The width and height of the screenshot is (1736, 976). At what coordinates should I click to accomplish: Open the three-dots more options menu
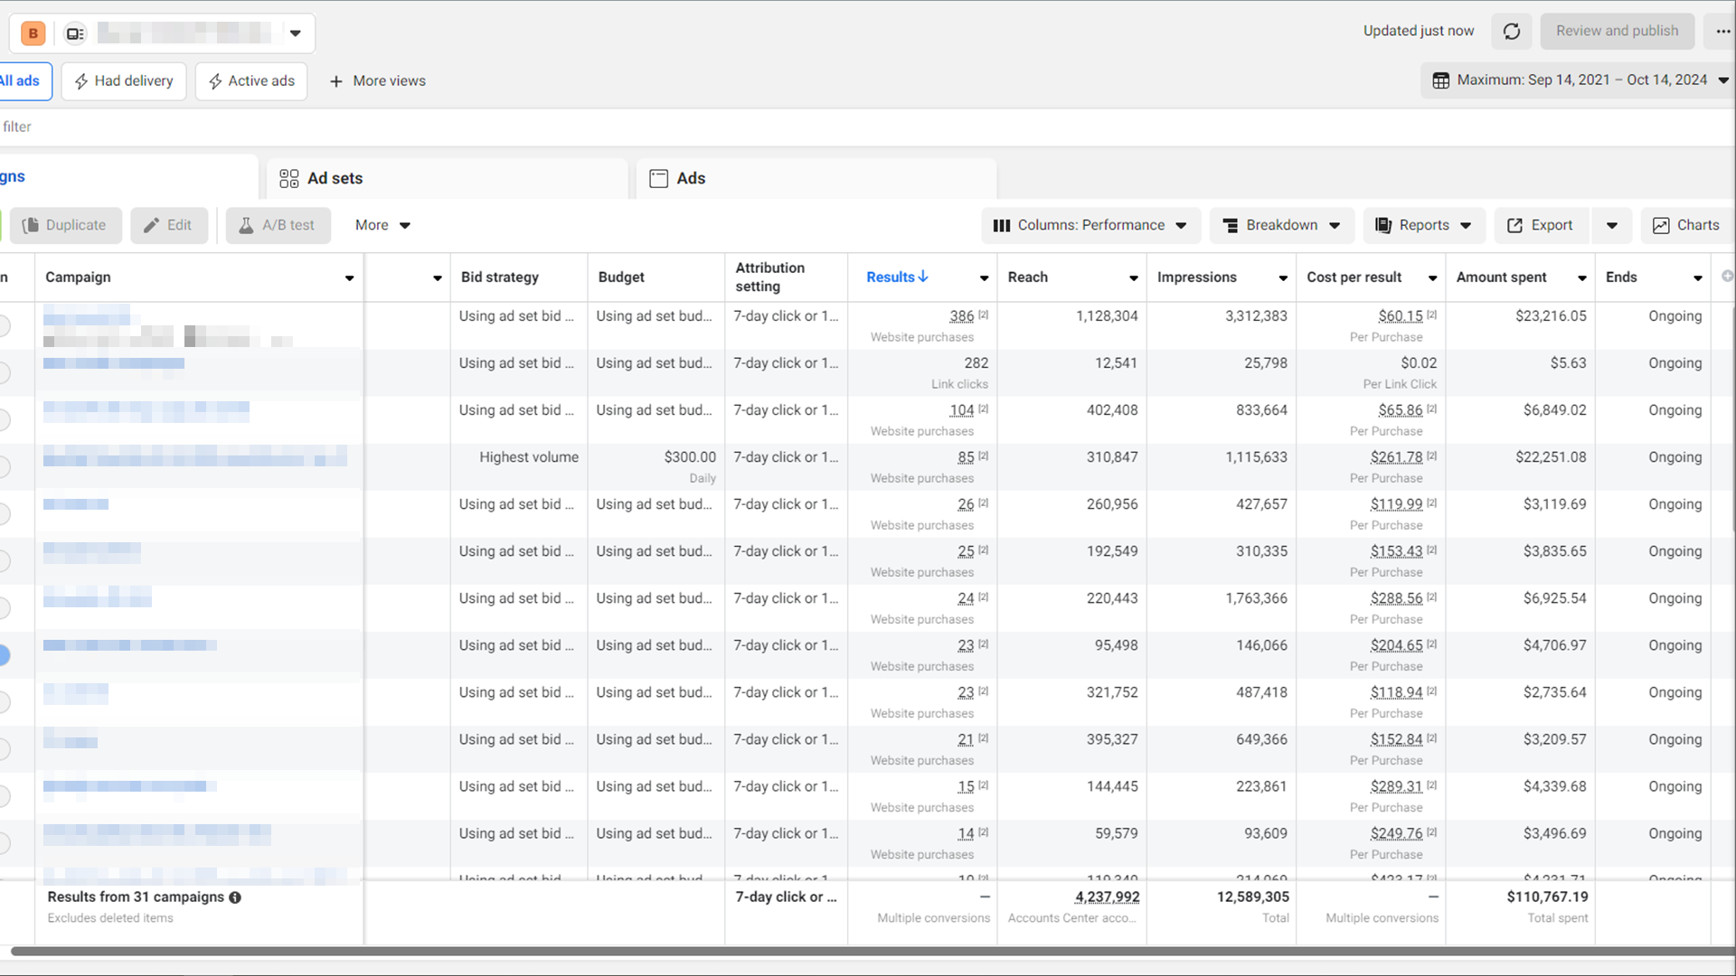[1722, 32]
